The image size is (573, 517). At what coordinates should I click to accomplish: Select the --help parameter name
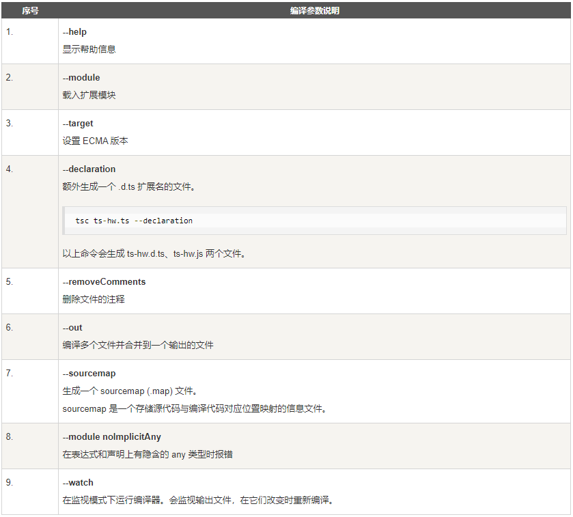pyautogui.click(x=74, y=32)
